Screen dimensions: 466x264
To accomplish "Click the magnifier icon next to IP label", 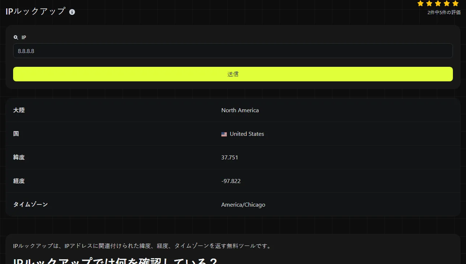I will click(x=16, y=37).
